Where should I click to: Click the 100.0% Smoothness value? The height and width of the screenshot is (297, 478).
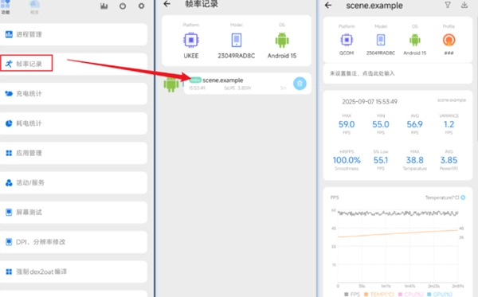point(347,160)
